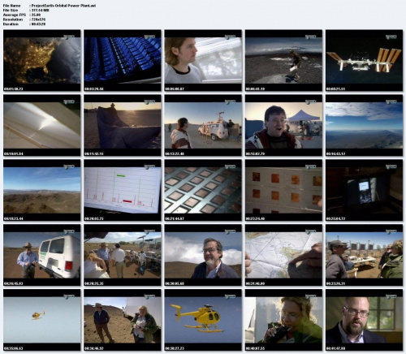The width and height of the screenshot is (406, 354).
Task: Select the blue solar panels thumbnail
Action: click(123, 60)
